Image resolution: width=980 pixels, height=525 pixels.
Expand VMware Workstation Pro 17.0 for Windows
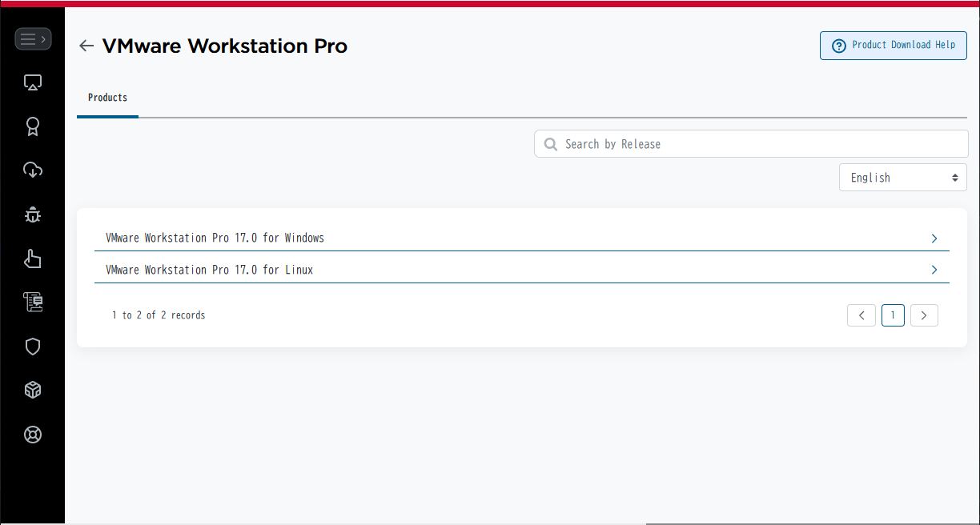521,238
